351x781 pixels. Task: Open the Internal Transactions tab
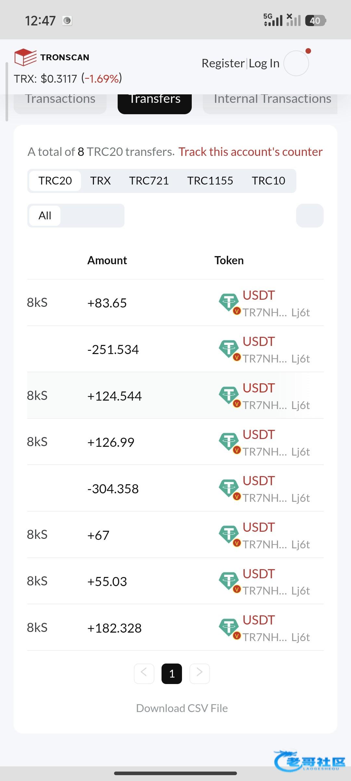pos(272,100)
